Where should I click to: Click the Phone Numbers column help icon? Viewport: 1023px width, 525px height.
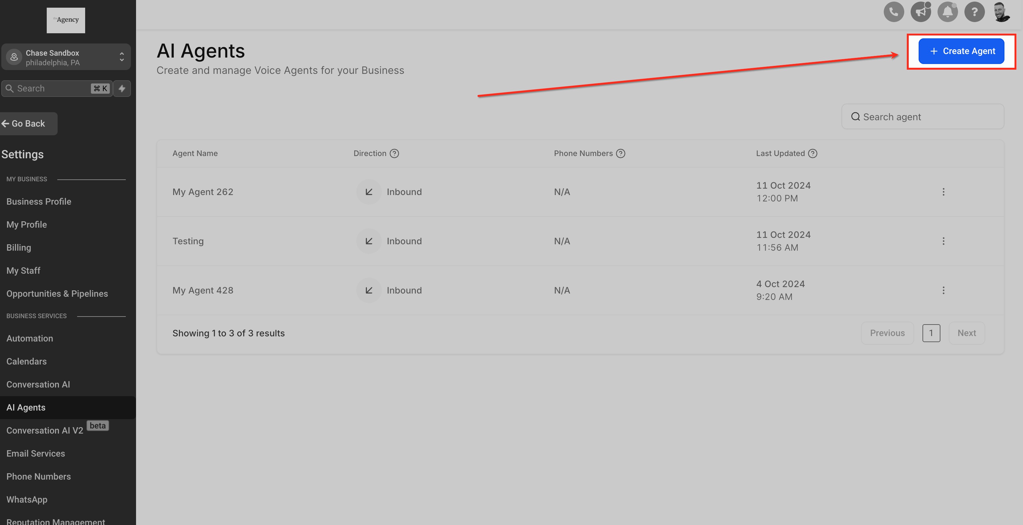click(x=620, y=153)
